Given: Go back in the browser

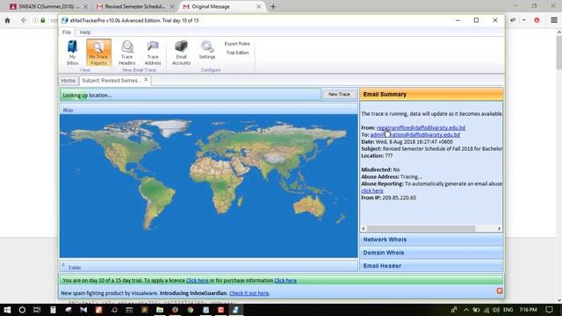Looking at the screenshot, I should 24,20.
